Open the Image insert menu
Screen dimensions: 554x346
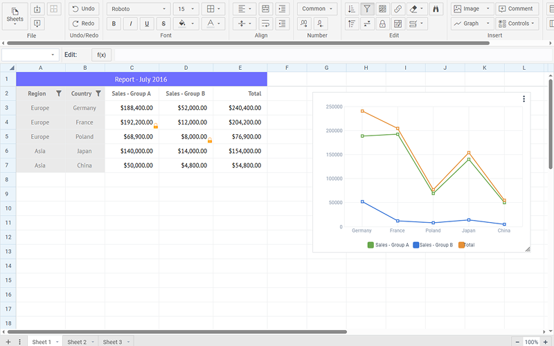tap(472, 9)
